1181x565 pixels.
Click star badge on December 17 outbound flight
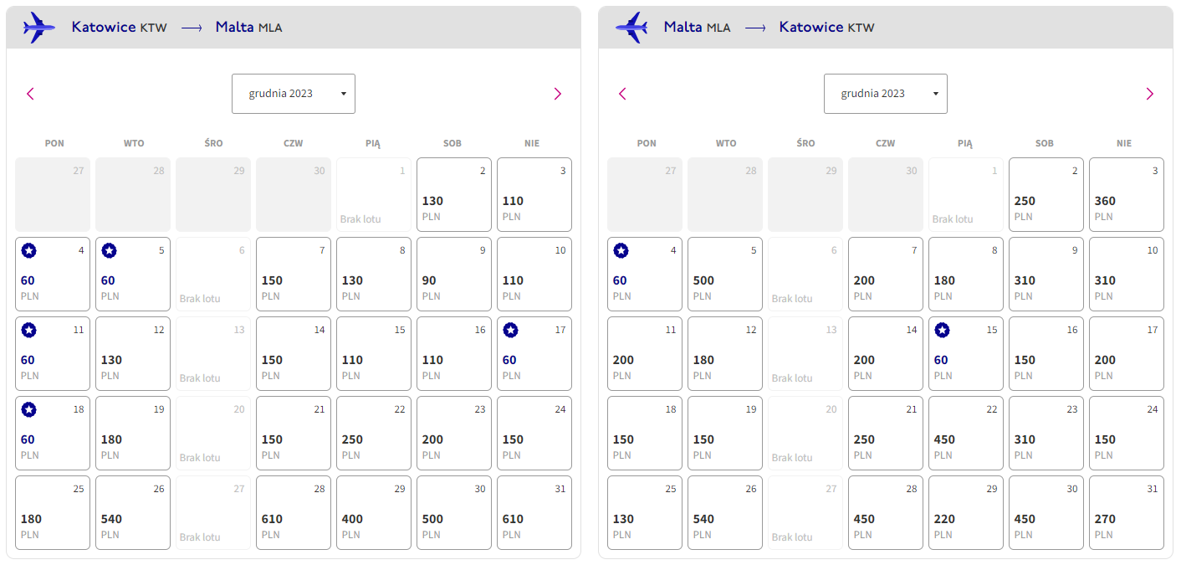coord(510,330)
